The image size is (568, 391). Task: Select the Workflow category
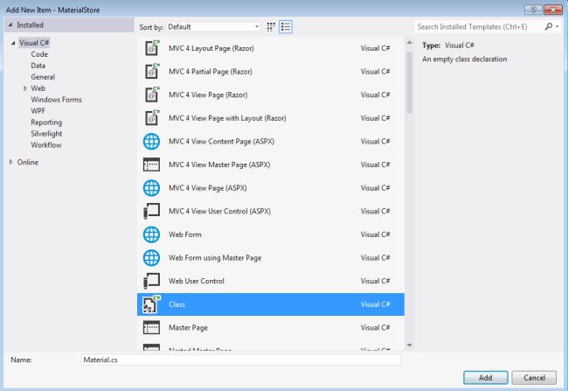coord(46,144)
